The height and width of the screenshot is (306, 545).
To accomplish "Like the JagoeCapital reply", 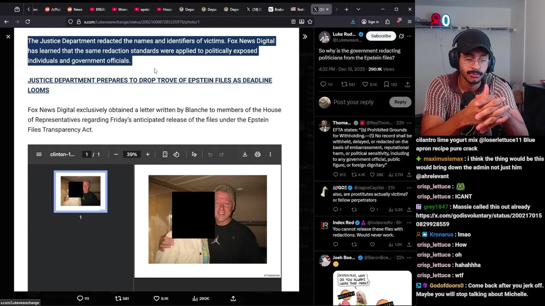I will point(372,210).
